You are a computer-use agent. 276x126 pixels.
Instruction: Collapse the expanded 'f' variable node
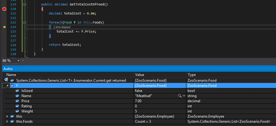7,86
